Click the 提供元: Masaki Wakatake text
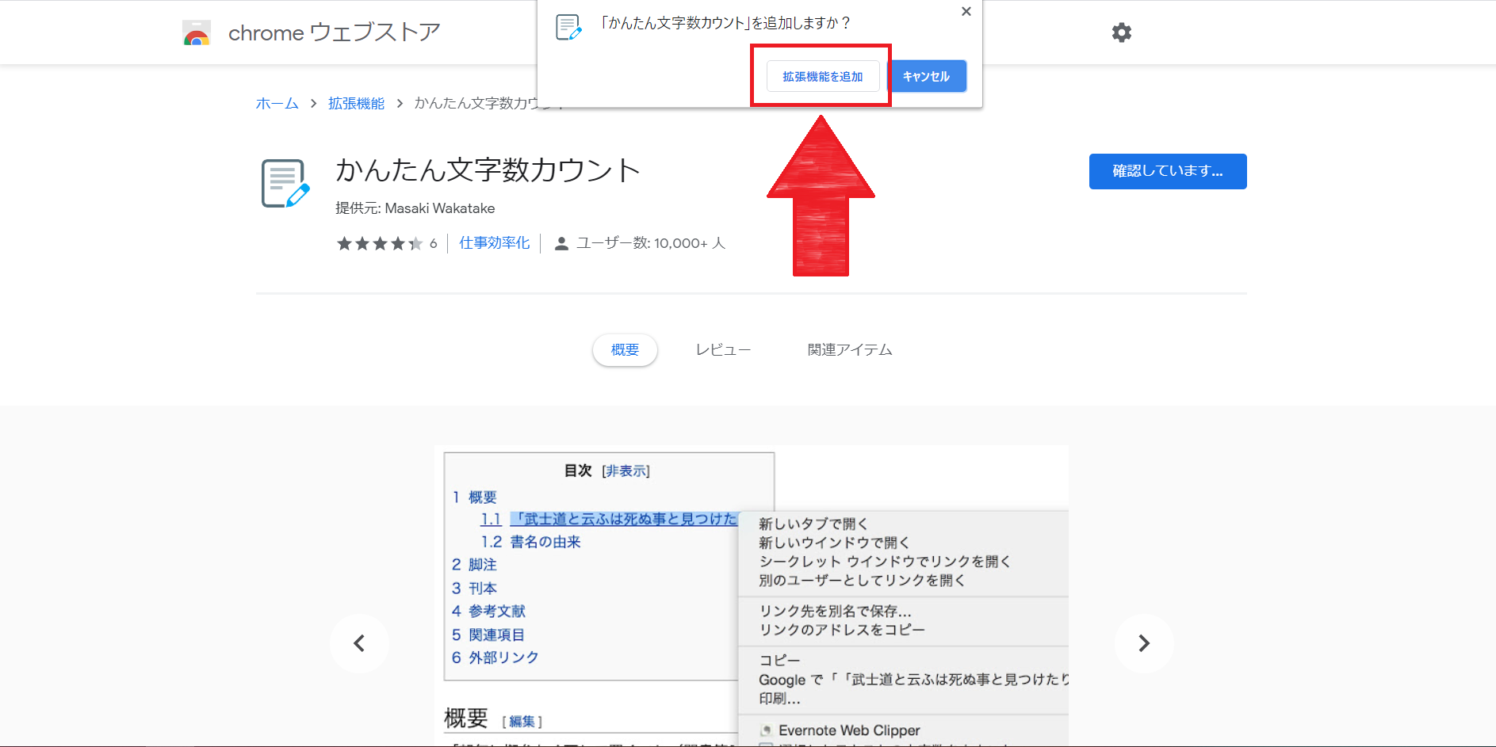The image size is (1496, 747). click(x=415, y=208)
